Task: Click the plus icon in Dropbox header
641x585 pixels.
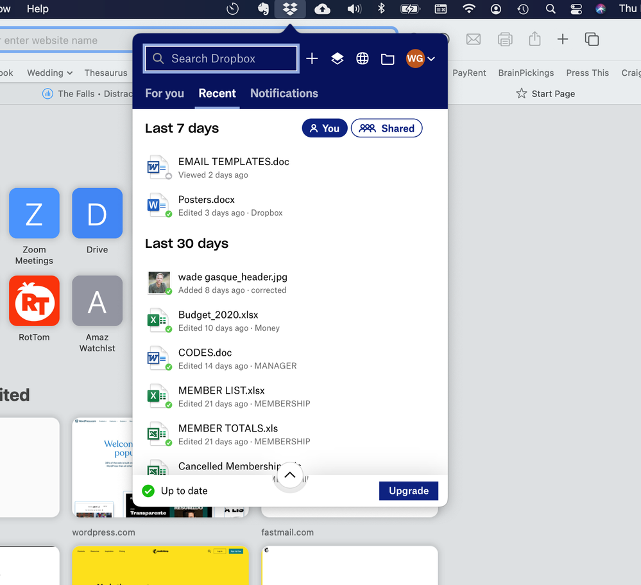Action: coord(312,58)
